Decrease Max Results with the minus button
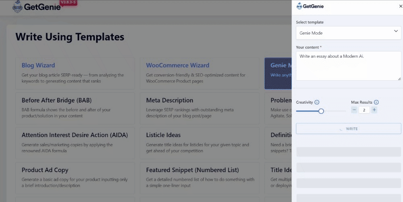This screenshot has height=202, width=403. pos(354,110)
